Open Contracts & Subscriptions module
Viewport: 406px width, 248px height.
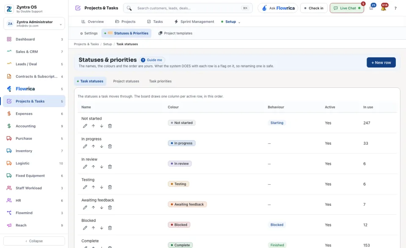(x=34, y=76)
